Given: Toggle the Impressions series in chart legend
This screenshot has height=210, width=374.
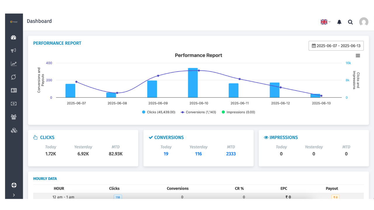Looking at the screenshot, I should (x=238, y=112).
